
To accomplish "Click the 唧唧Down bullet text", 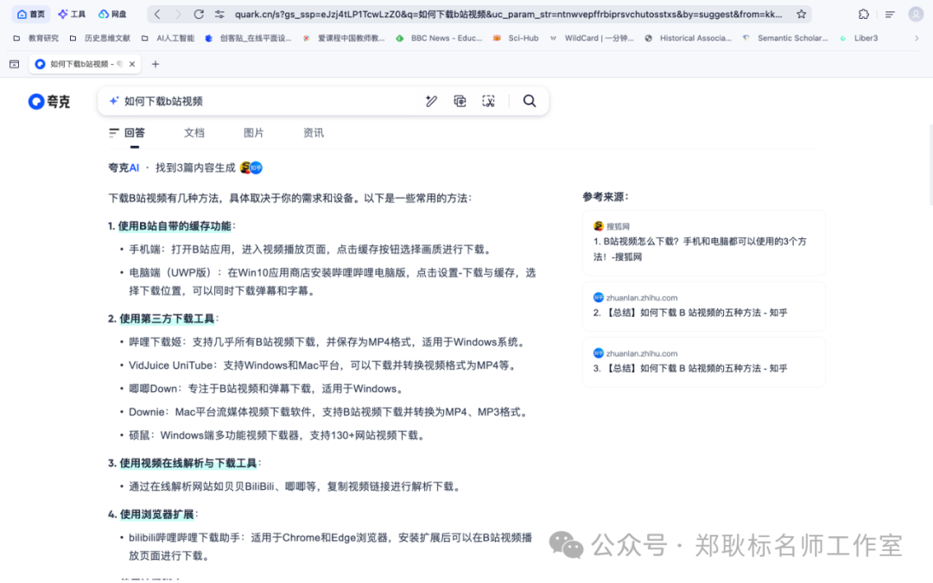I will coord(267,389).
